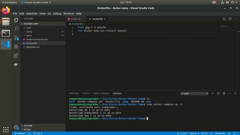Open the Edit menu
This screenshot has height=135, width=240.
coord(22,13)
